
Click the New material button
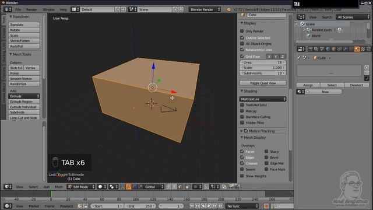[325, 92]
